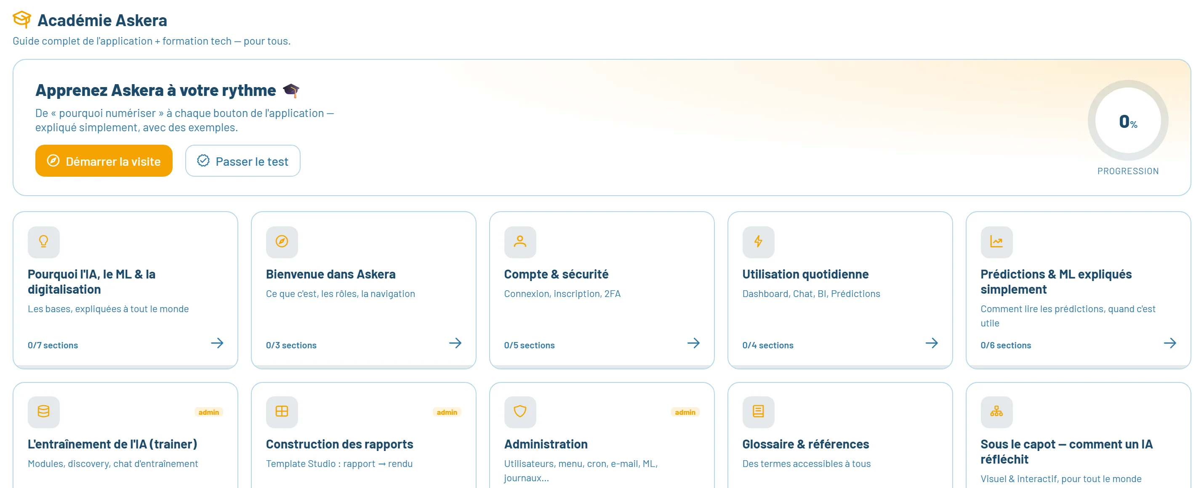
Task: Click the shield icon on Administration card
Action: (520, 412)
